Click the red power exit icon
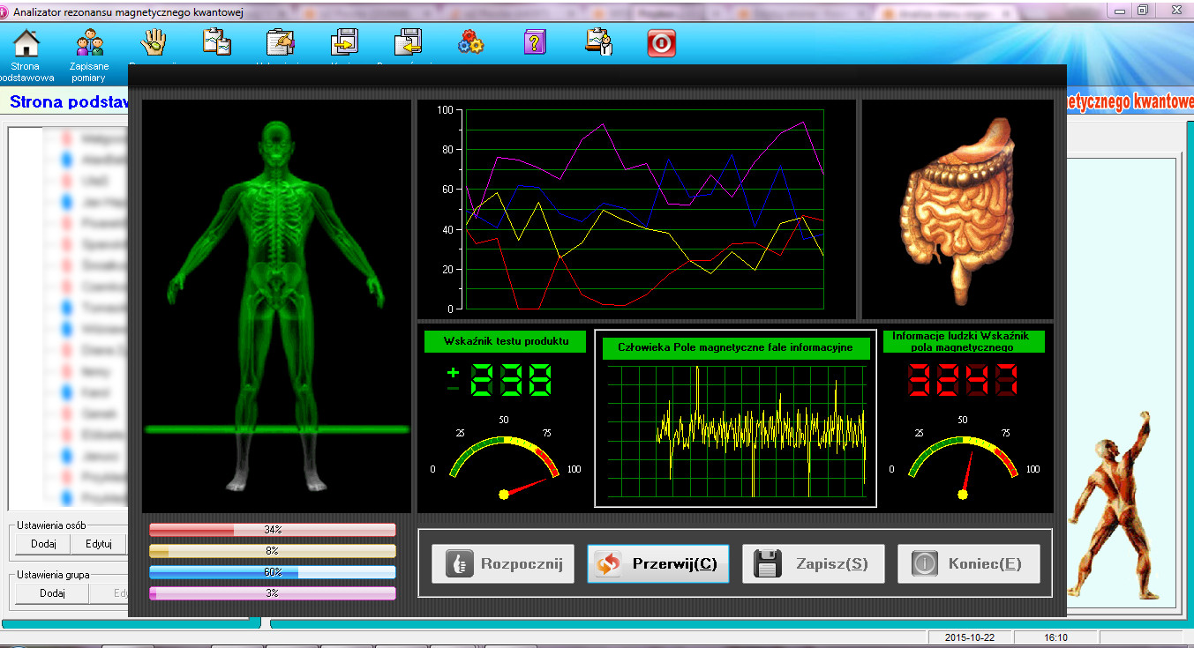The height and width of the screenshot is (648, 1194). pyautogui.click(x=662, y=43)
